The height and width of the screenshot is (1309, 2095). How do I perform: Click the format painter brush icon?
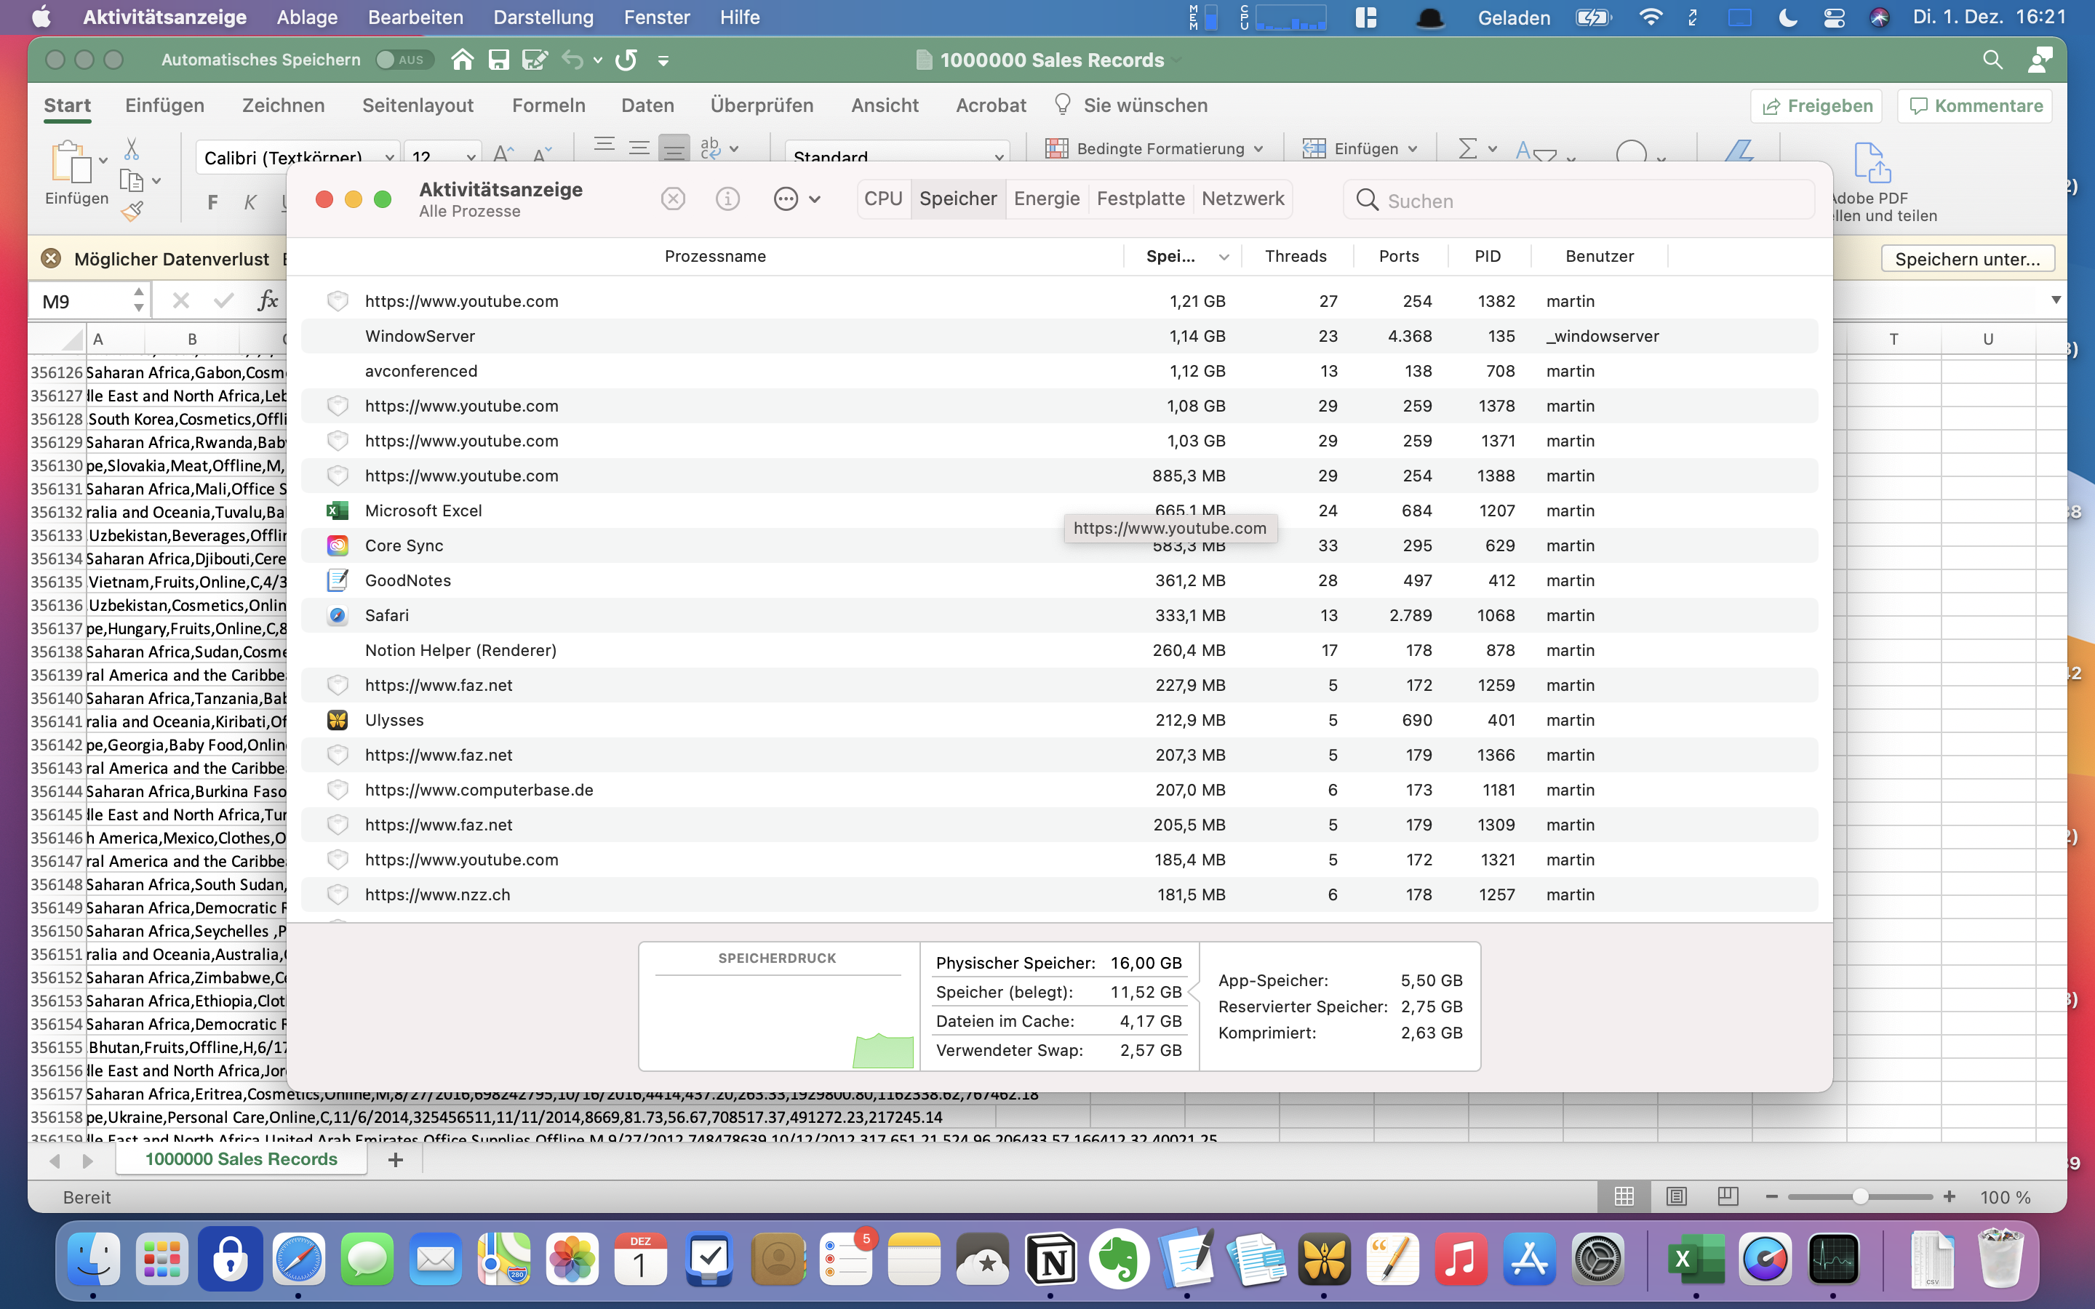132,211
